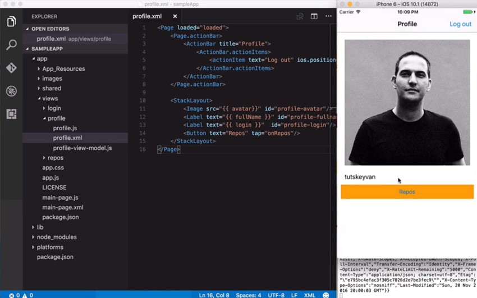Image resolution: width=477 pixels, height=298 pixels.
Task: Select profile.xml in the profile folder
Action: [x=75, y=137]
